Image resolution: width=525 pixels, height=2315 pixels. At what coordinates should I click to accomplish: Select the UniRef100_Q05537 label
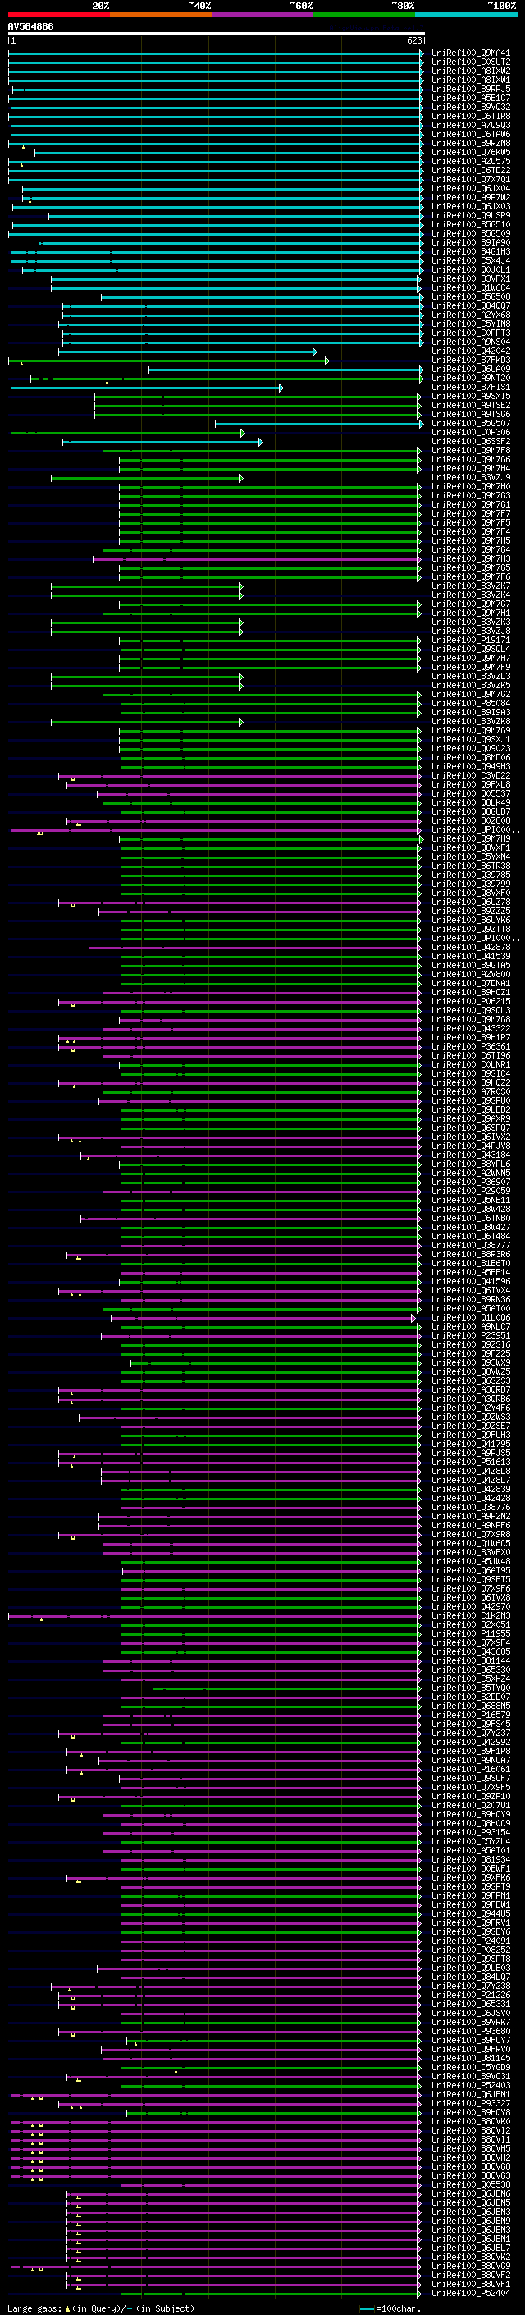click(x=471, y=793)
